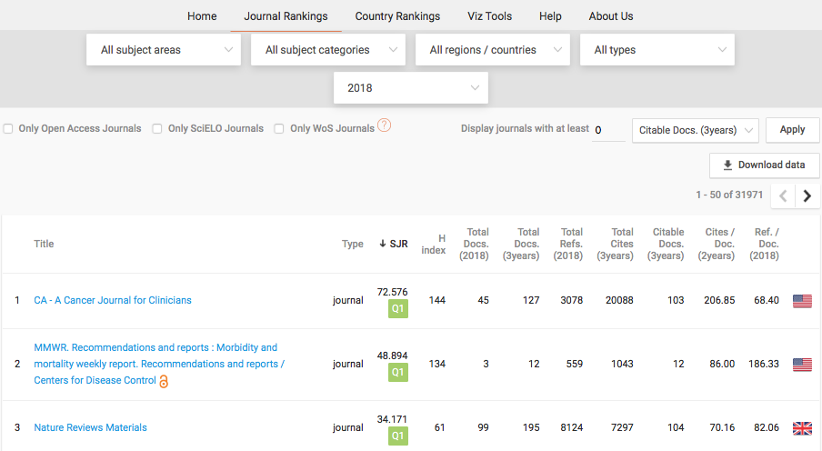This screenshot has height=451, width=822.
Task: Click the United States flag for CA journal
Action: pos(802,301)
